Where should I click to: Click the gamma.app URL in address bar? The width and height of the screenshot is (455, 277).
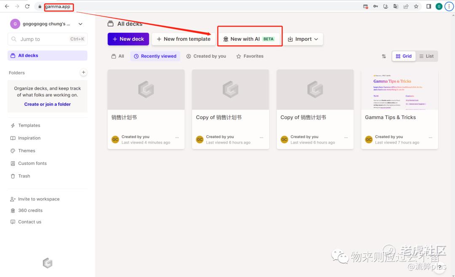tap(57, 6)
